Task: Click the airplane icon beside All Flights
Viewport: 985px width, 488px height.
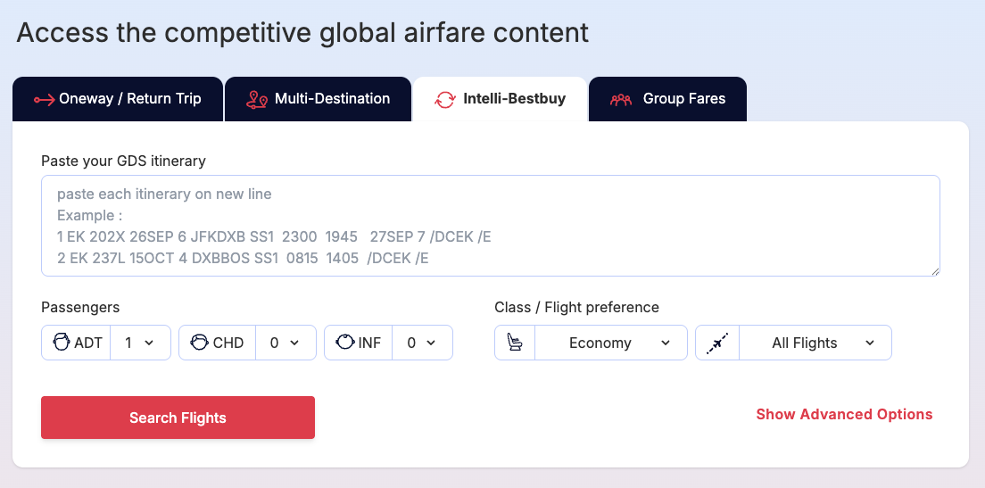Action: point(716,343)
